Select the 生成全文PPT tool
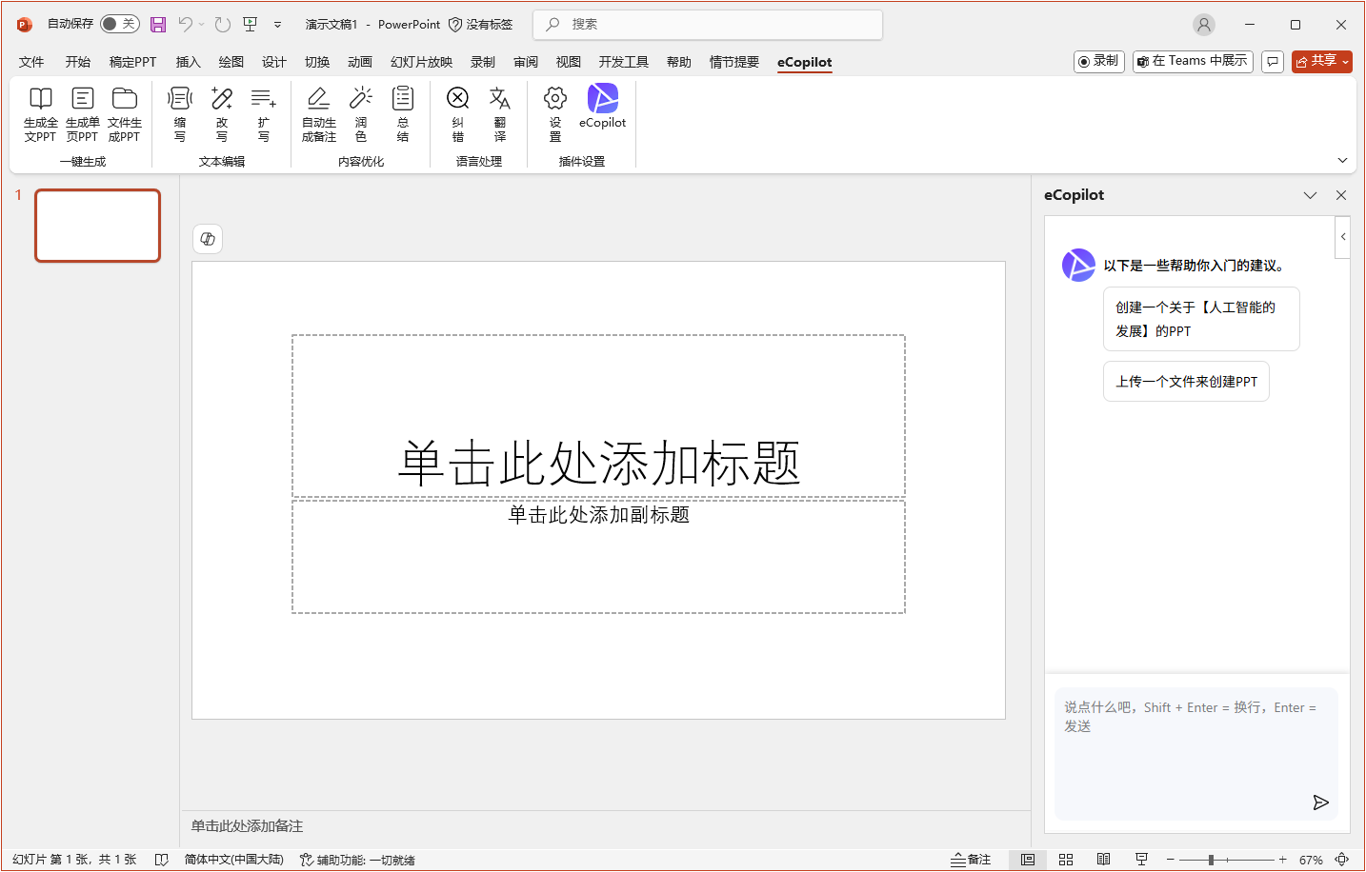 tap(40, 114)
